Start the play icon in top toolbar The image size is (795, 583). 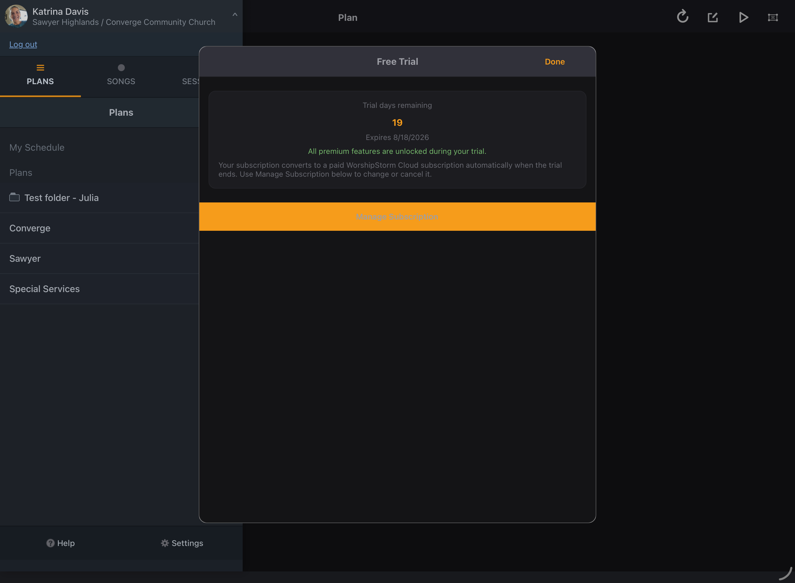click(744, 17)
